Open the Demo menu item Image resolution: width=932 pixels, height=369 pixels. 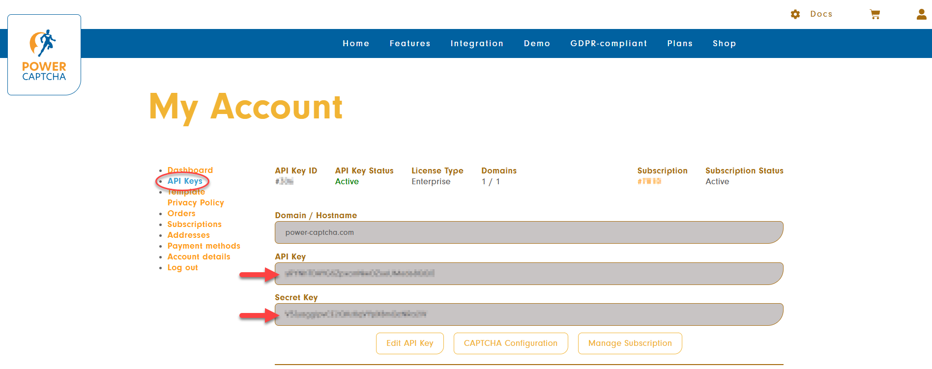click(537, 43)
